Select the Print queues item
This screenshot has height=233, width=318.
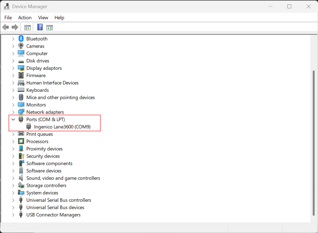(39, 134)
